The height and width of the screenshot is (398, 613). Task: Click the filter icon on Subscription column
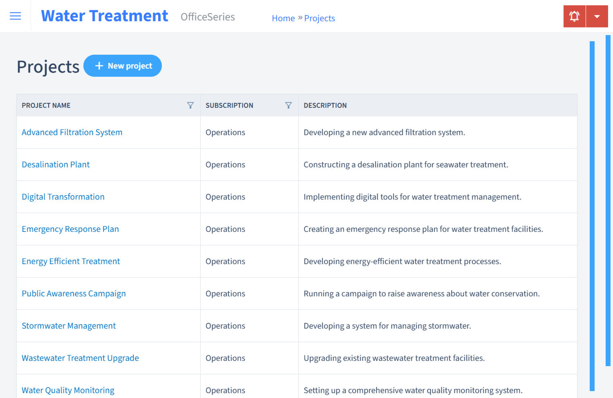(x=289, y=105)
